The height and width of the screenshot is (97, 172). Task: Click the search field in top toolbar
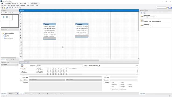point(161,8)
